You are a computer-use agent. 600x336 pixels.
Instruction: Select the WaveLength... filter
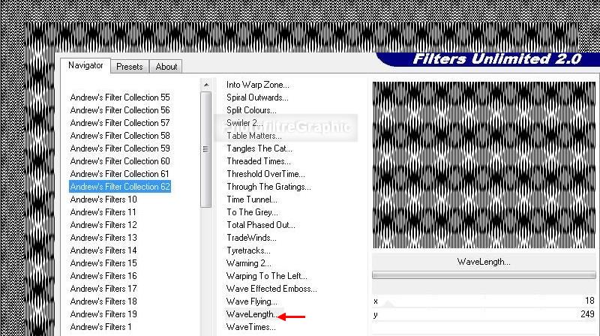251,314
